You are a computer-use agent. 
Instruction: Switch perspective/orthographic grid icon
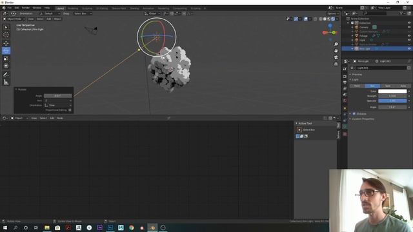(x=336, y=64)
